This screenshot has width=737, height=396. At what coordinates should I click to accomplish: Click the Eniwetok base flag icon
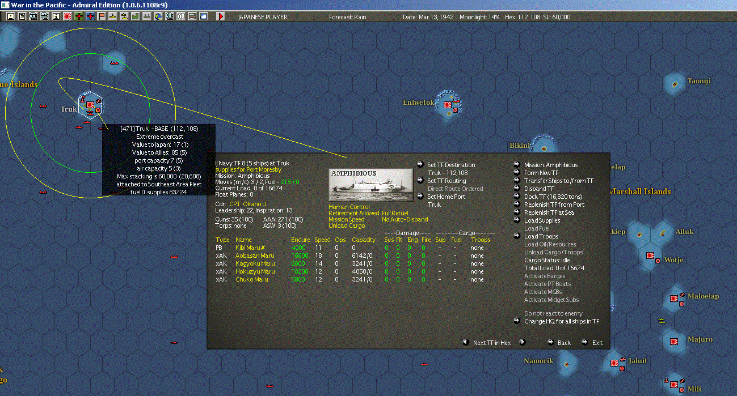447,105
